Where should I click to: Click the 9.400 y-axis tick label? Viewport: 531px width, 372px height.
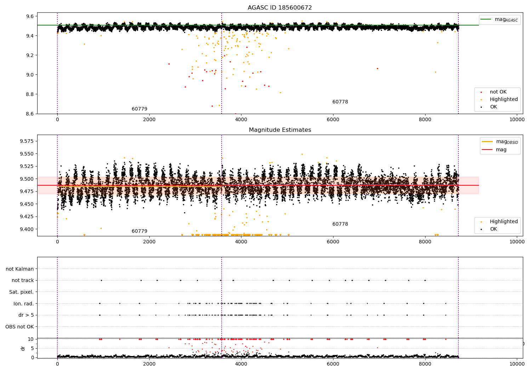coord(27,229)
